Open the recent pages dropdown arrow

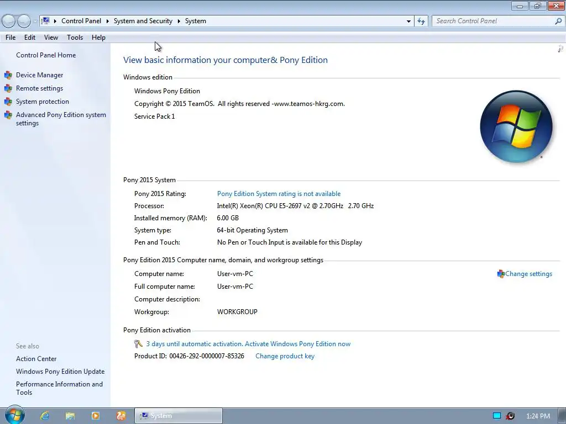35,22
